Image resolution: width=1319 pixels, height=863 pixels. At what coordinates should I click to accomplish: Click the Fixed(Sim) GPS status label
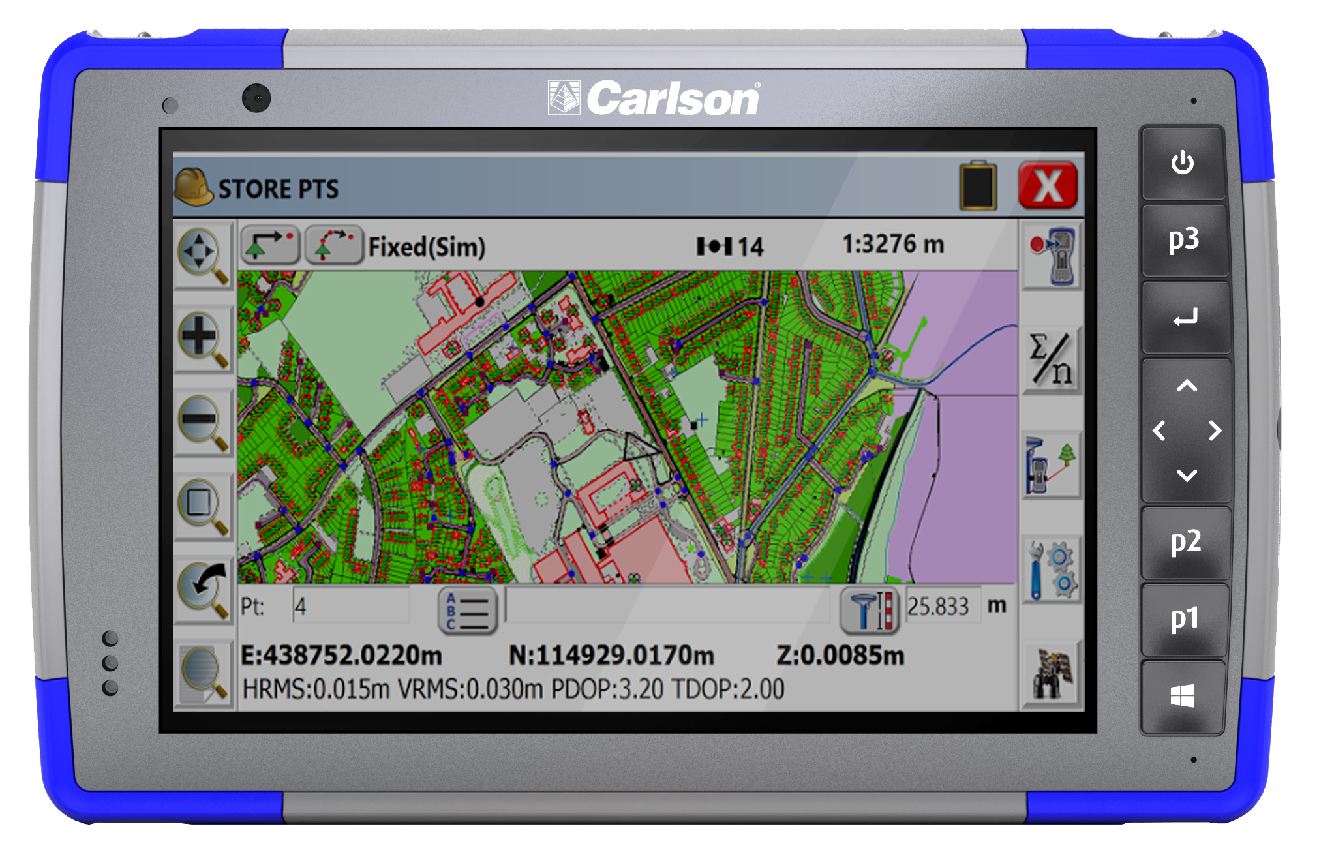(427, 247)
